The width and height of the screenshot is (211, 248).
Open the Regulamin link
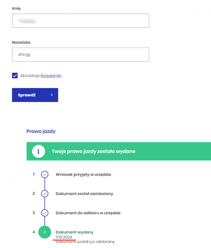[51, 76]
